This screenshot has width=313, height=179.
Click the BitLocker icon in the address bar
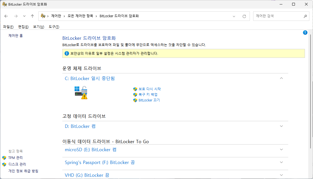43,16
